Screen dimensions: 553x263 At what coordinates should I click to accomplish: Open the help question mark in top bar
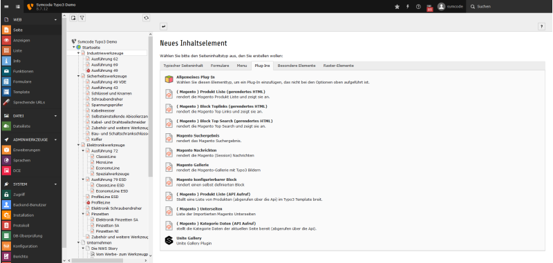pos(418,7)
